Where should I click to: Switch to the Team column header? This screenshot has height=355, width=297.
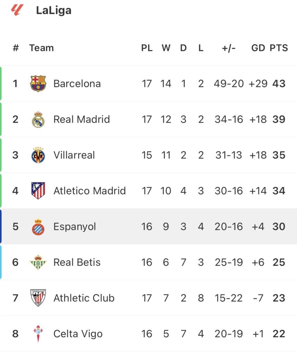tap(42, 48)
